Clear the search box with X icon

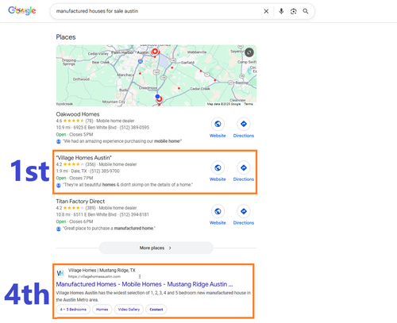266,11
